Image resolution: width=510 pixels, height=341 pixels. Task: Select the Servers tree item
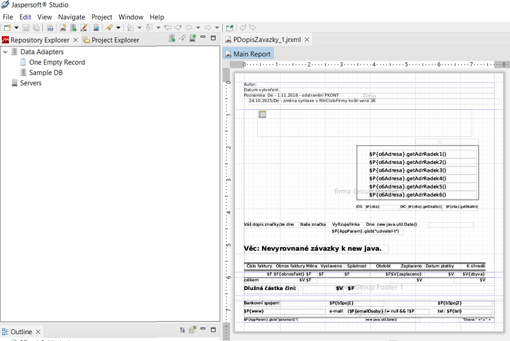[x=31, y=83]
